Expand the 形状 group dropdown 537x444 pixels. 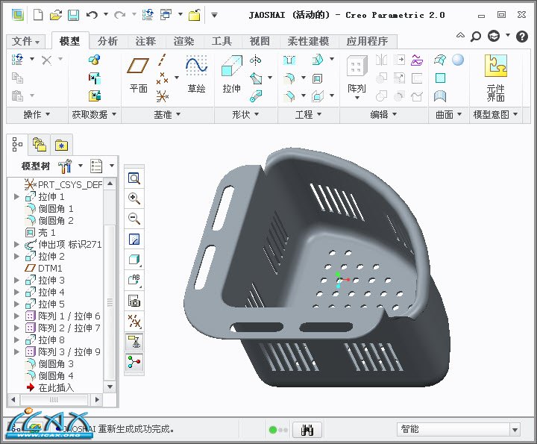click(x=245, y=114)
